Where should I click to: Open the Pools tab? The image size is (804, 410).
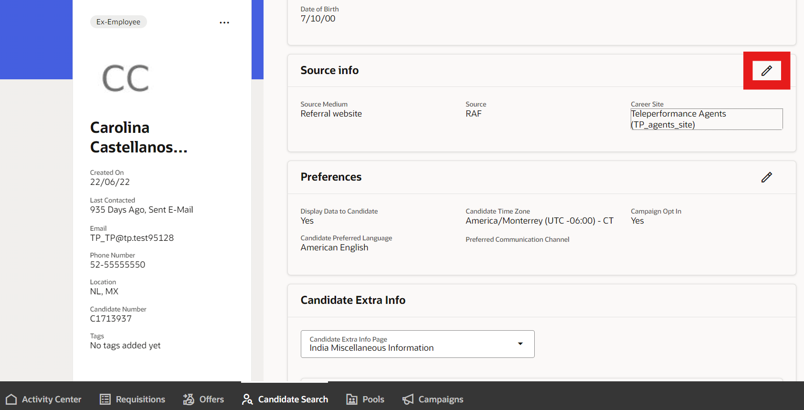tap(365, 399)
